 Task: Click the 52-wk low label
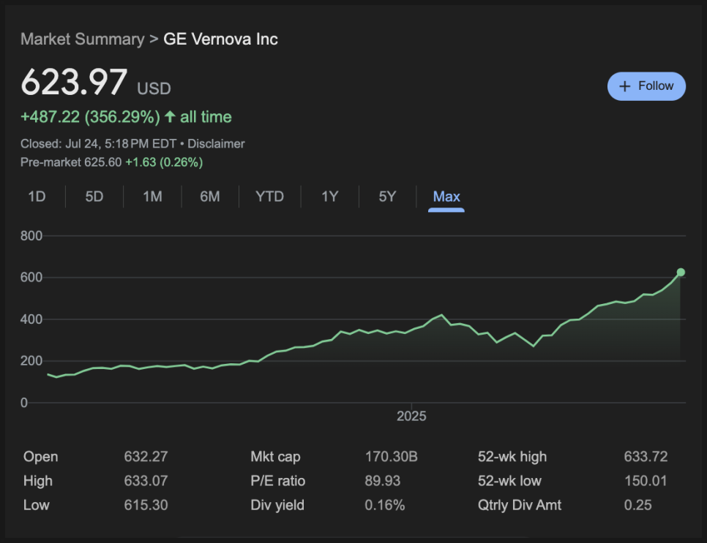(509, 481)
